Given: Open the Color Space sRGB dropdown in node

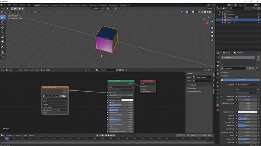Looking at the screenshot, I should click(62, 110).
